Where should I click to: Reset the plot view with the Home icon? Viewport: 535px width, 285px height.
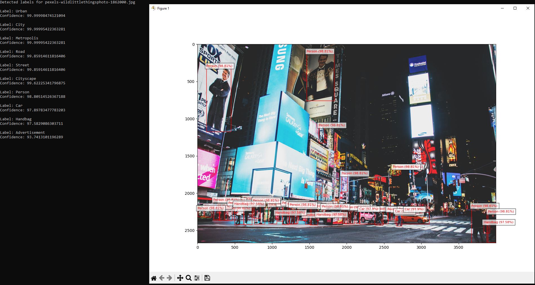154,278
